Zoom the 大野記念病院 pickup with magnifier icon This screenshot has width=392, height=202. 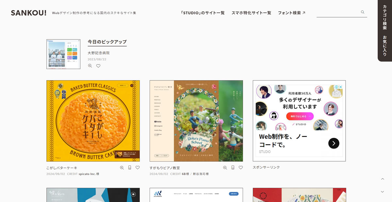coord(90,66)
